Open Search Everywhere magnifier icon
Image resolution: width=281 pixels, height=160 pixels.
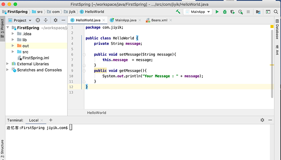[276, 12]
